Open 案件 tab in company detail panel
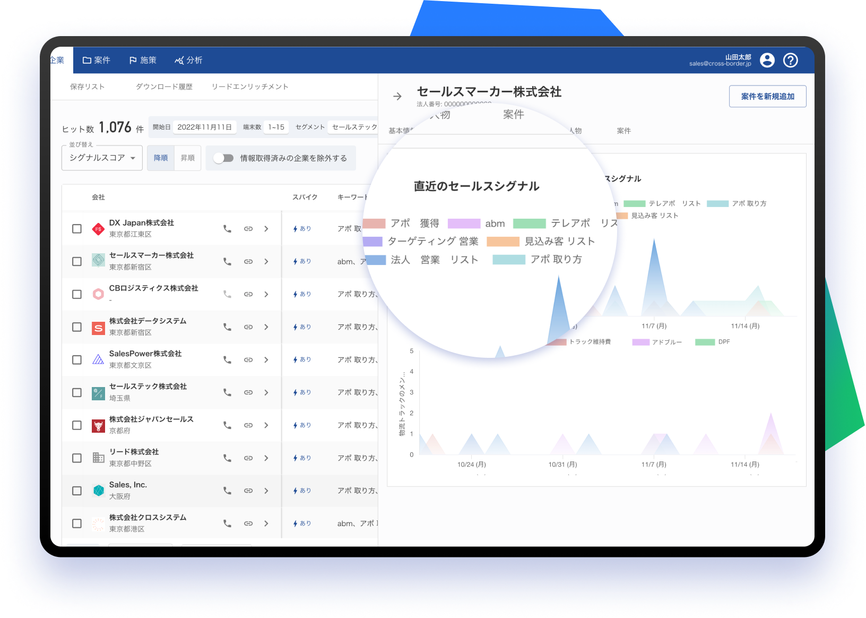866x618 pixels. coord(624,131)
